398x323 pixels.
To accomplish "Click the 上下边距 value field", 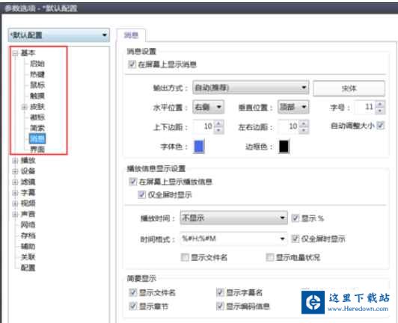I will click(203, 126).
